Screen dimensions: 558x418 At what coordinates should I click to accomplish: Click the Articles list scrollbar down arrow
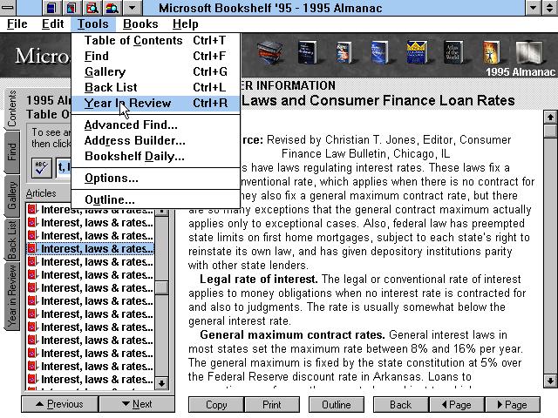(161, 383)
